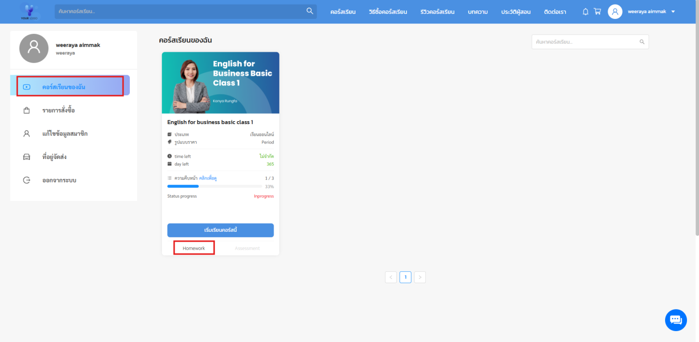Open the blue chat support bubble
The height and width of the screenshot is (342, 699).
tap(676, 320)
